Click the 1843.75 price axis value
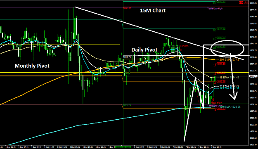The image size is (258, 149). click(x=253, y=30)
